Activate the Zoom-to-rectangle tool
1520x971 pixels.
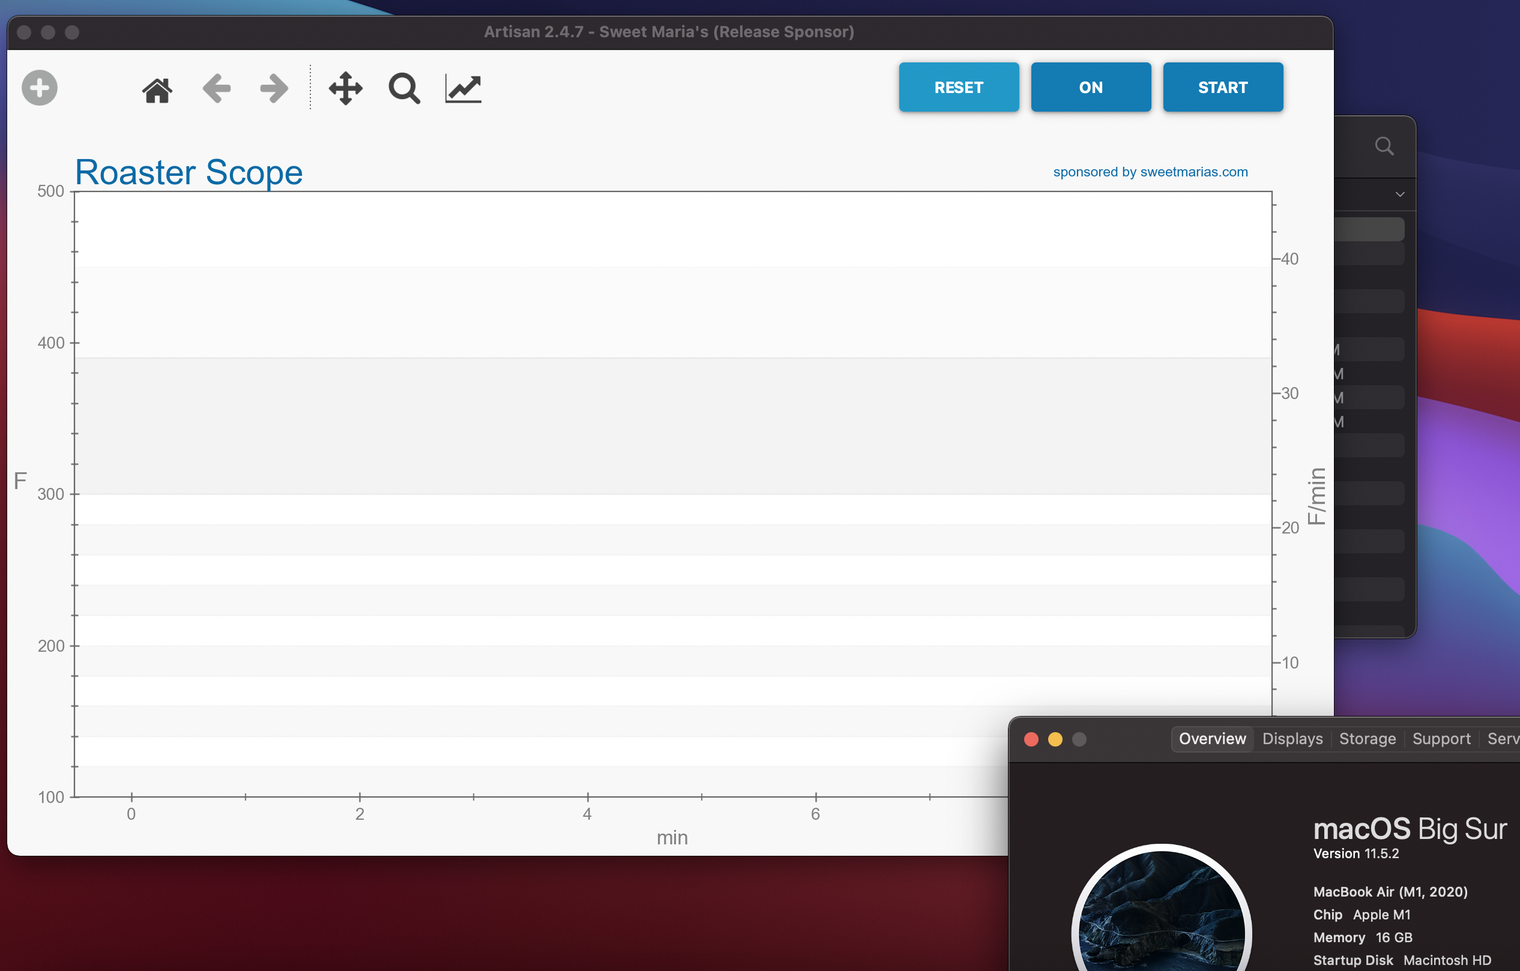coord(403,88)
